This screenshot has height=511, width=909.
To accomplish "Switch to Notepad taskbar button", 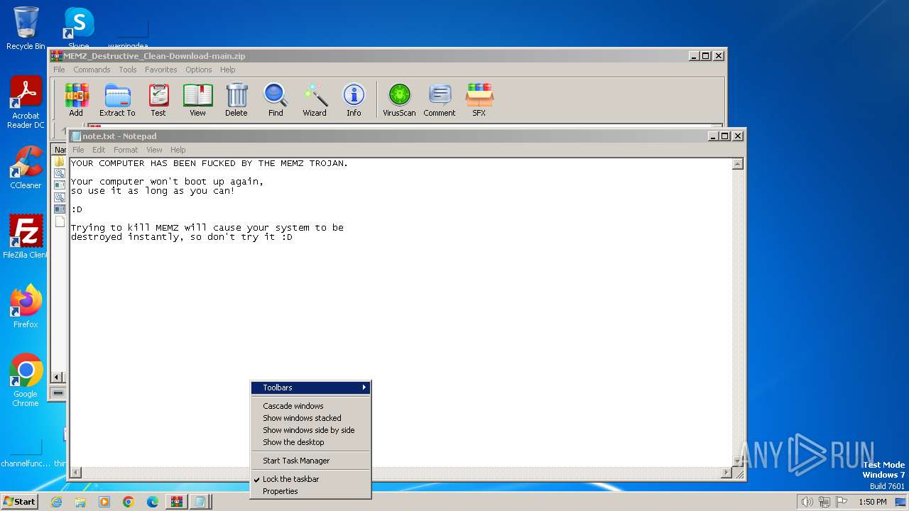I will [x=200, y=502].
